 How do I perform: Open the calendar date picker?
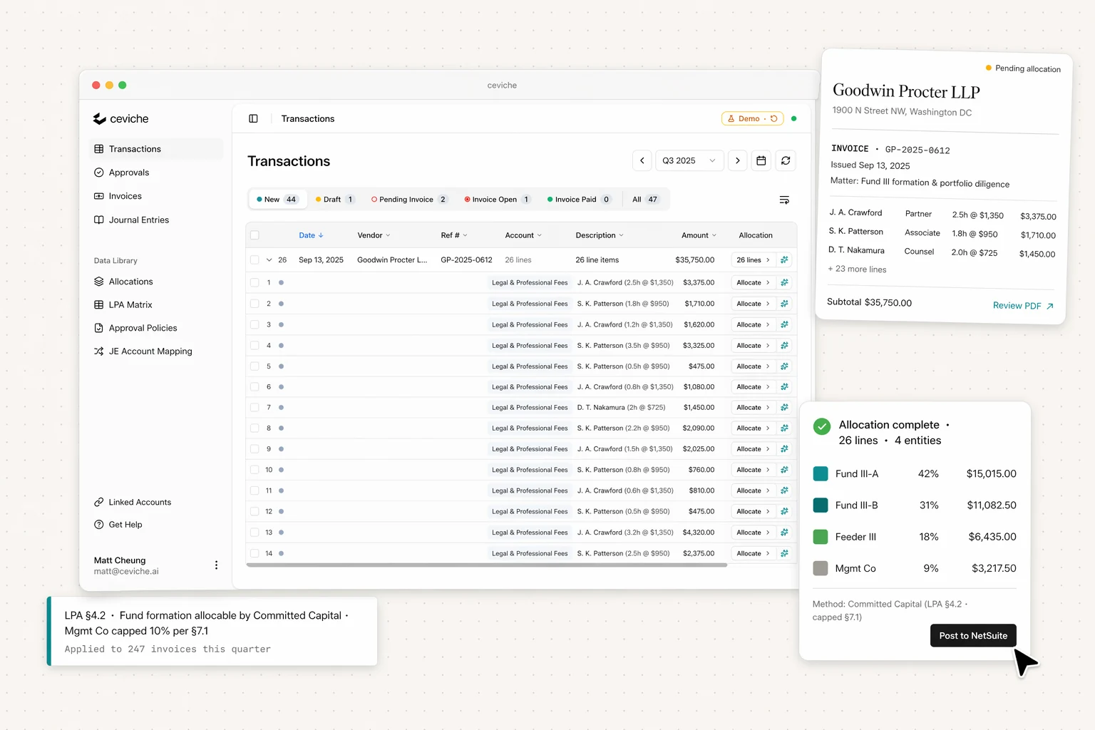761,160
